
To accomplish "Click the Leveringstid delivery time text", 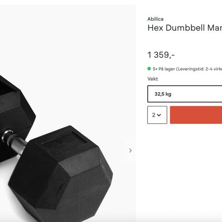I will click(x=199, y=69).
